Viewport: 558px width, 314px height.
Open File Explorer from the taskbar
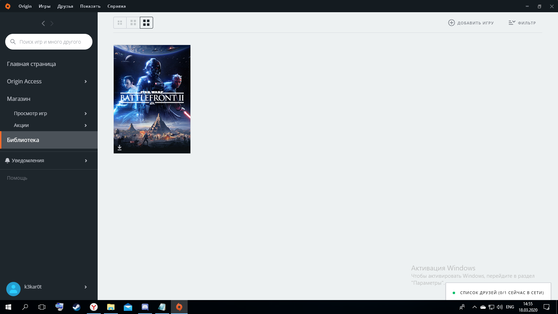[111, 307]
